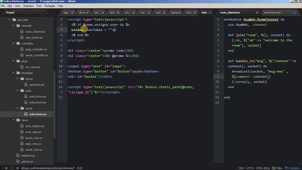The height and width of the screenshot is (170, 302).
Task: Open secret_controller.ex in the tree
Action: [37, 55]
